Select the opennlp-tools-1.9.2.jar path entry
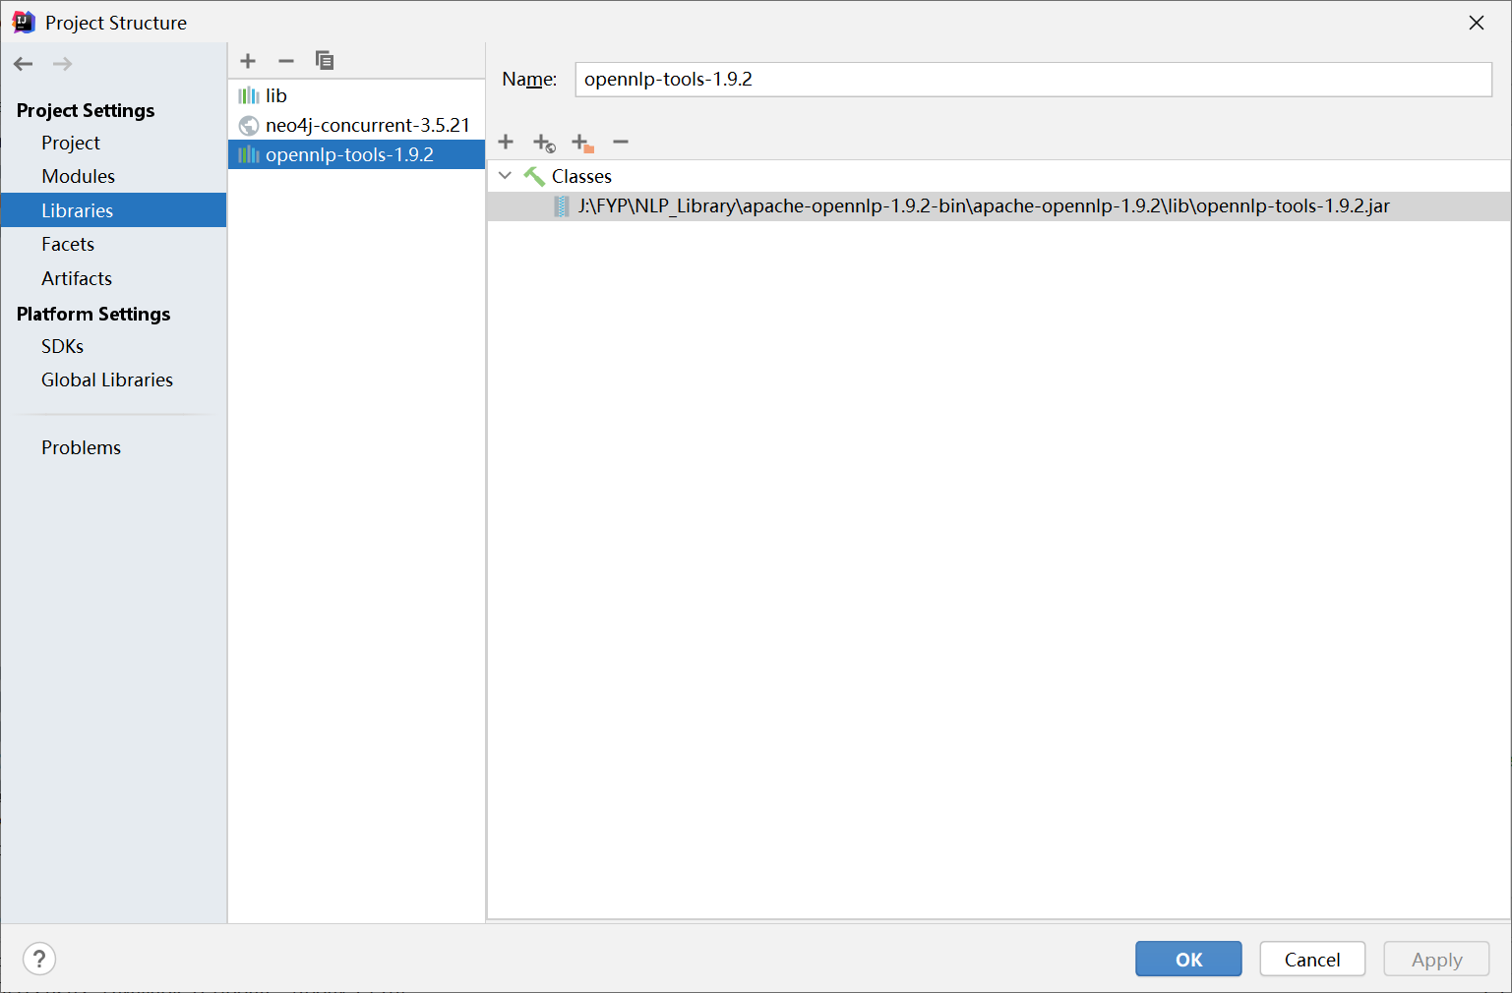1512x993 pixels. (x=998, y=206)
